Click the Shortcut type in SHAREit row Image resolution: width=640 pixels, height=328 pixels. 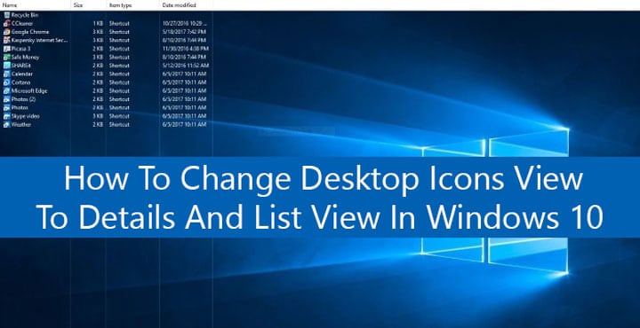point(119,66)
